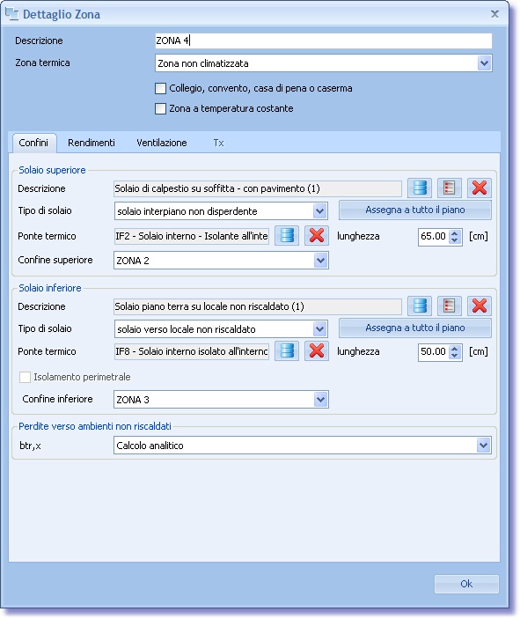520x619 pixels.
Task: Click Solaio di calpestio su soffitta field
Action: click(258, 188)
